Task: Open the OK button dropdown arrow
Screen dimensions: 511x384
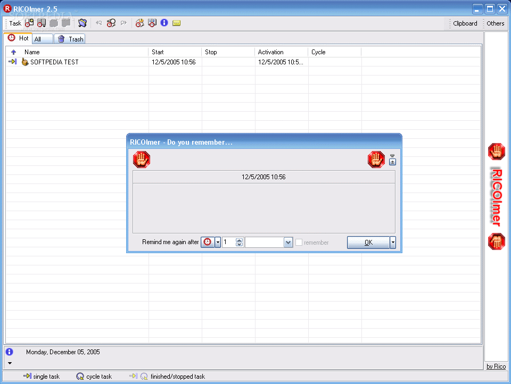Action: pos(393,243)
